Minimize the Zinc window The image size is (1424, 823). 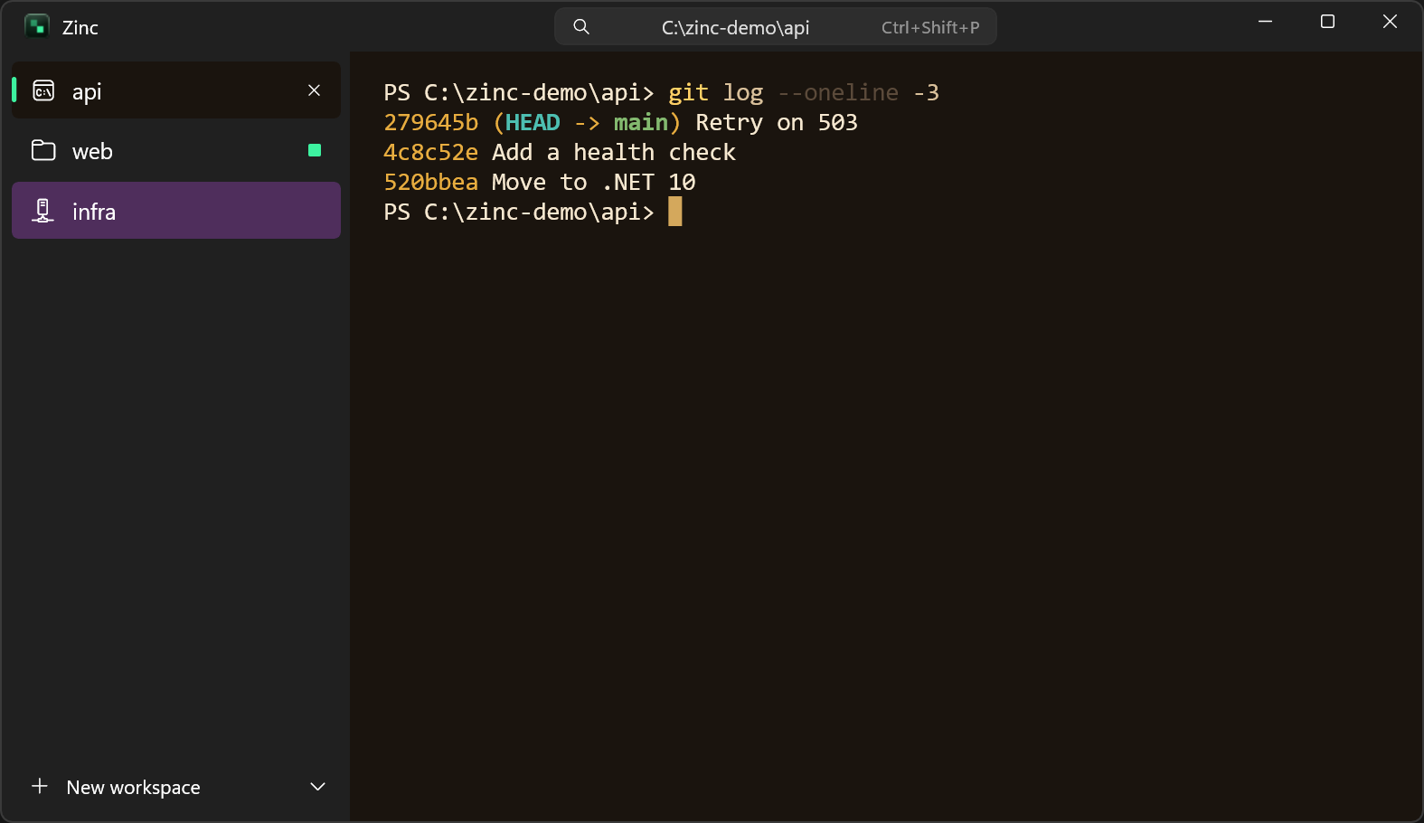coord(1265,22)
